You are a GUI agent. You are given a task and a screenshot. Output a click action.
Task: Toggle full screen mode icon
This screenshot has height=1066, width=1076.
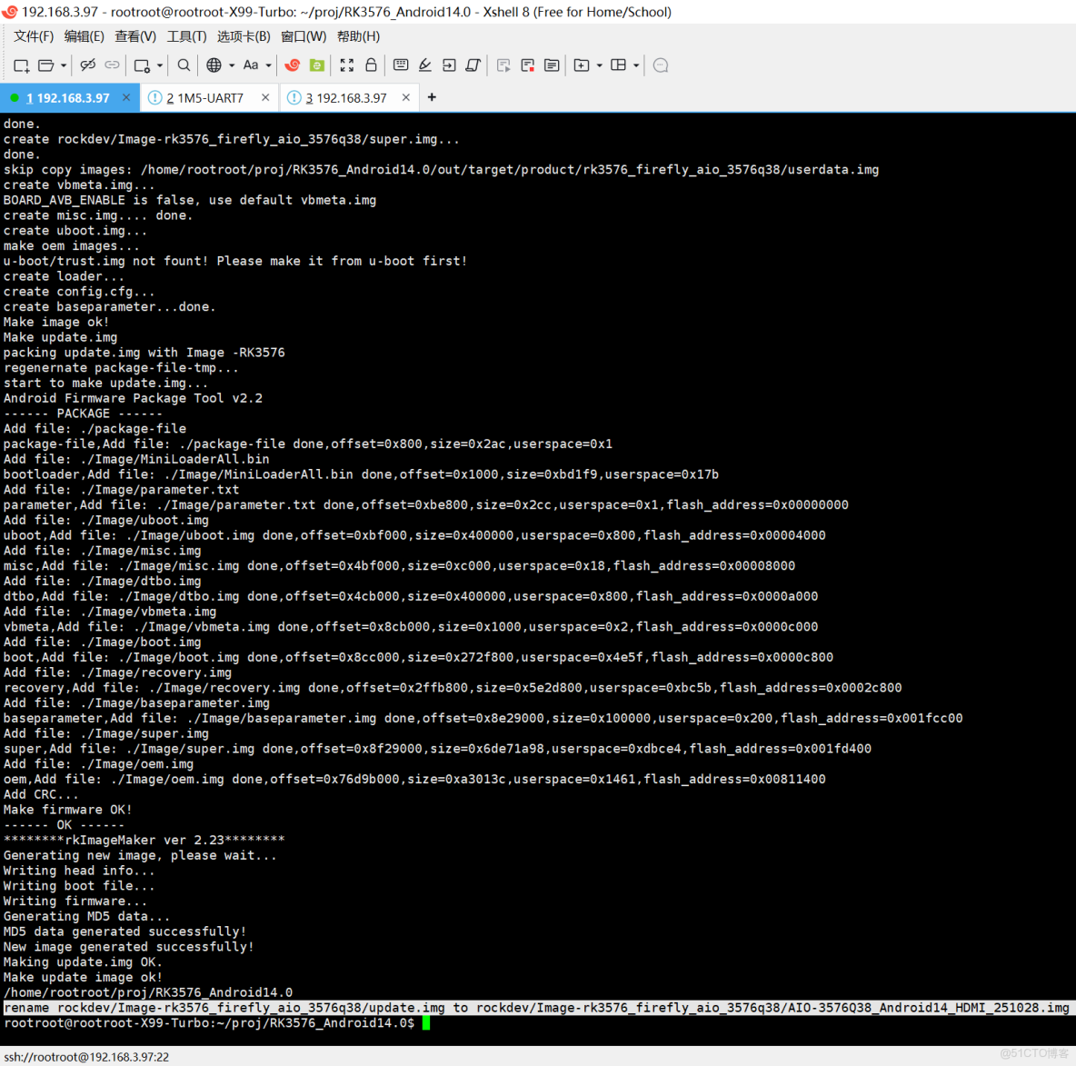pos(346,65)
